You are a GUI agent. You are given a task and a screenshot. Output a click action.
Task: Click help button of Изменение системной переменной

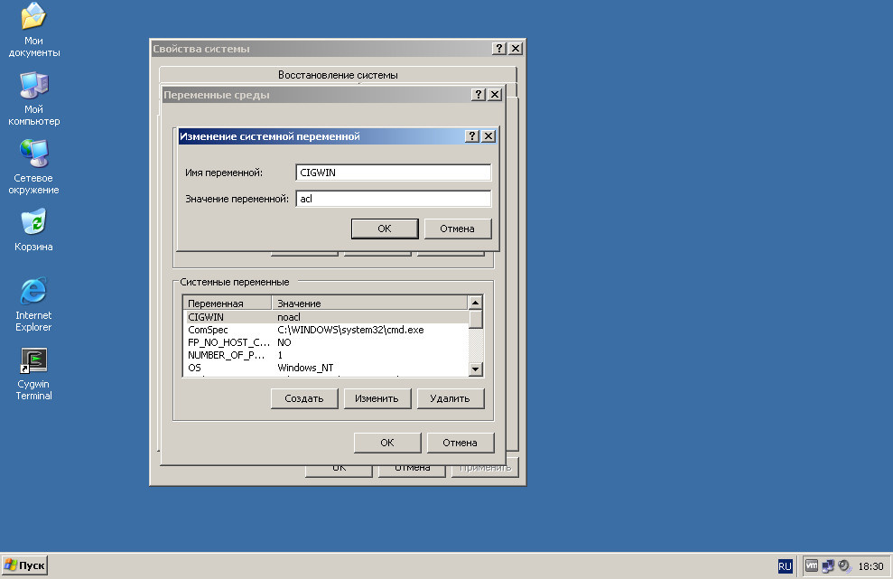tap(471, 136)
